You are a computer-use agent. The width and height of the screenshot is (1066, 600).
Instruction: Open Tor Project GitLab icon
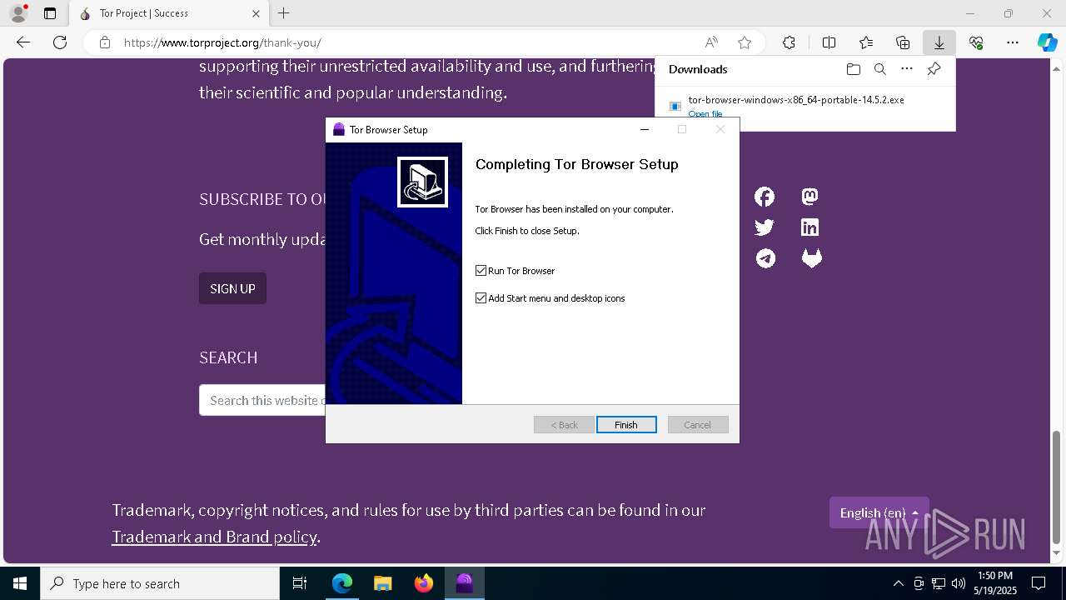(811, 258)
